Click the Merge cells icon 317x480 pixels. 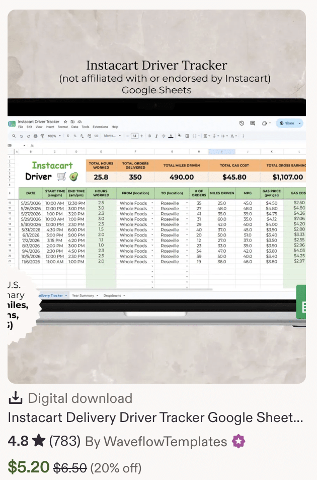195,136
